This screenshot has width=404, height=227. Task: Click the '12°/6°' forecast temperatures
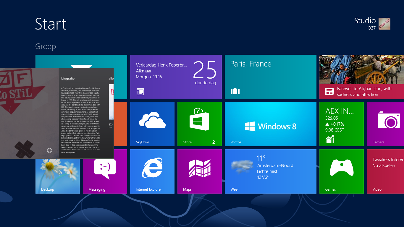pyautogui.click(x=263, y=177)
